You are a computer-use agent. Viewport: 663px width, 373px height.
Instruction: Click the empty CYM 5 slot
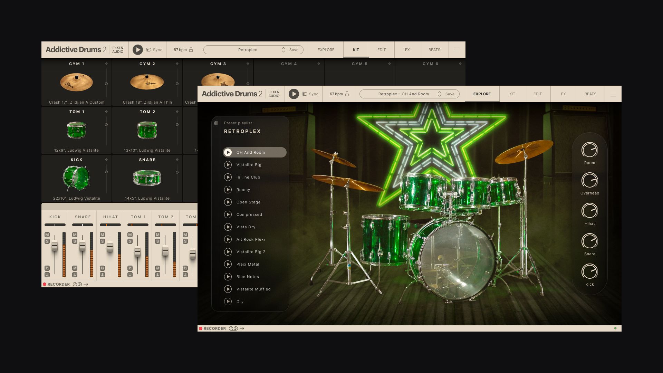click(x=359, y=73)
